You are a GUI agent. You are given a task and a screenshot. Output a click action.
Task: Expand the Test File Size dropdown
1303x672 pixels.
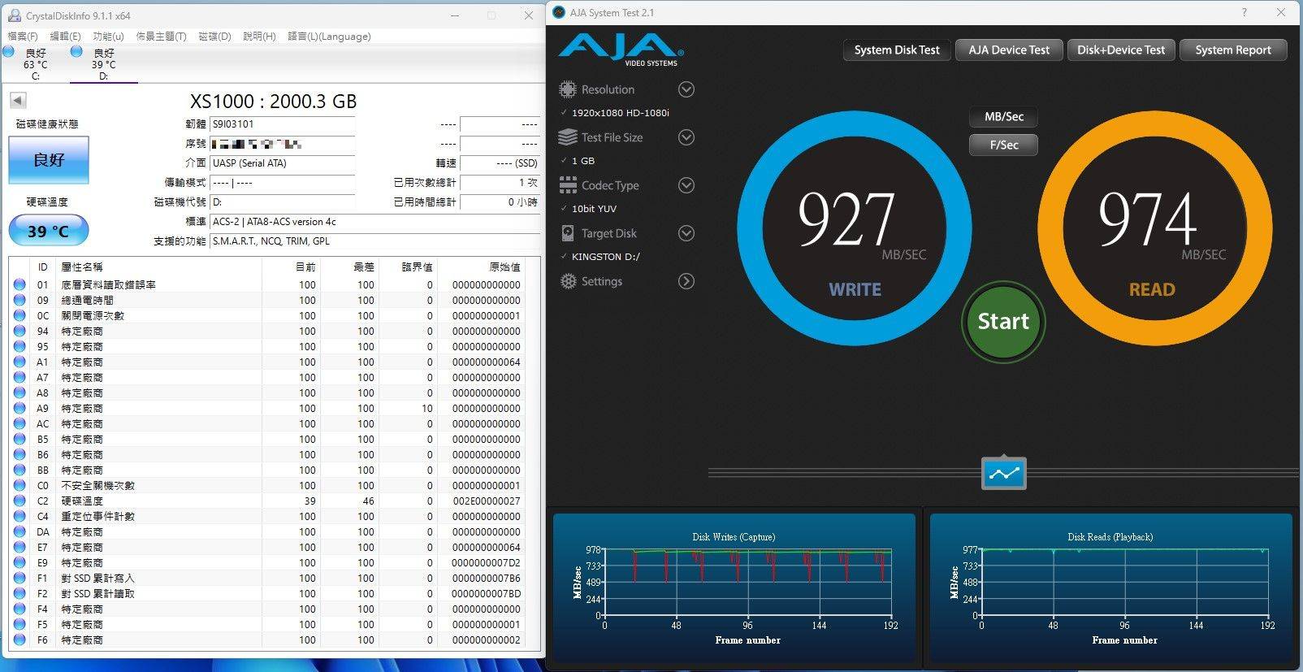(x=686, y=137)
